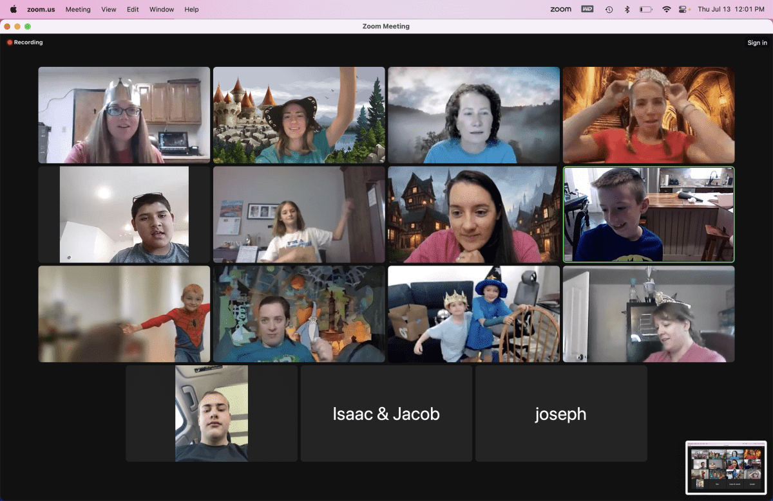Expand the Window menu
This screenshot has width=773, height=501.
(x=162, y=9)
